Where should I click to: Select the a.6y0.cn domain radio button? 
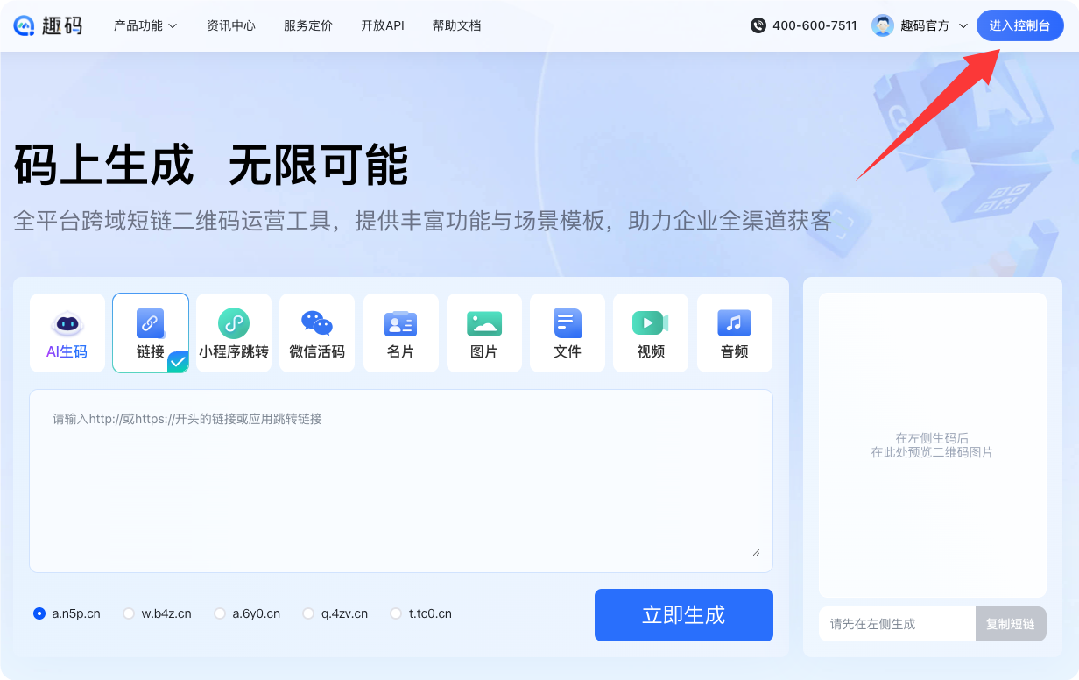(220, 613)
